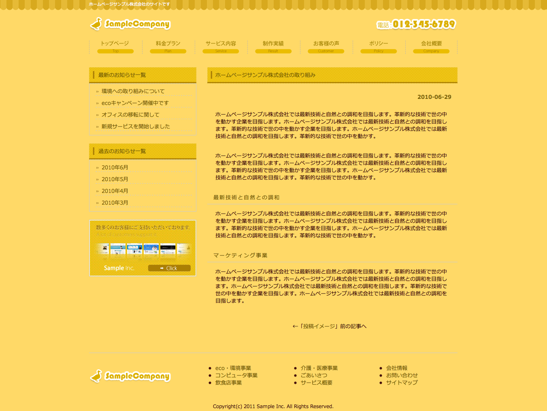The image size is (547, 411).
Task: Open 新規サービスを開始しました news link
Action: click(x=136, y=126)
